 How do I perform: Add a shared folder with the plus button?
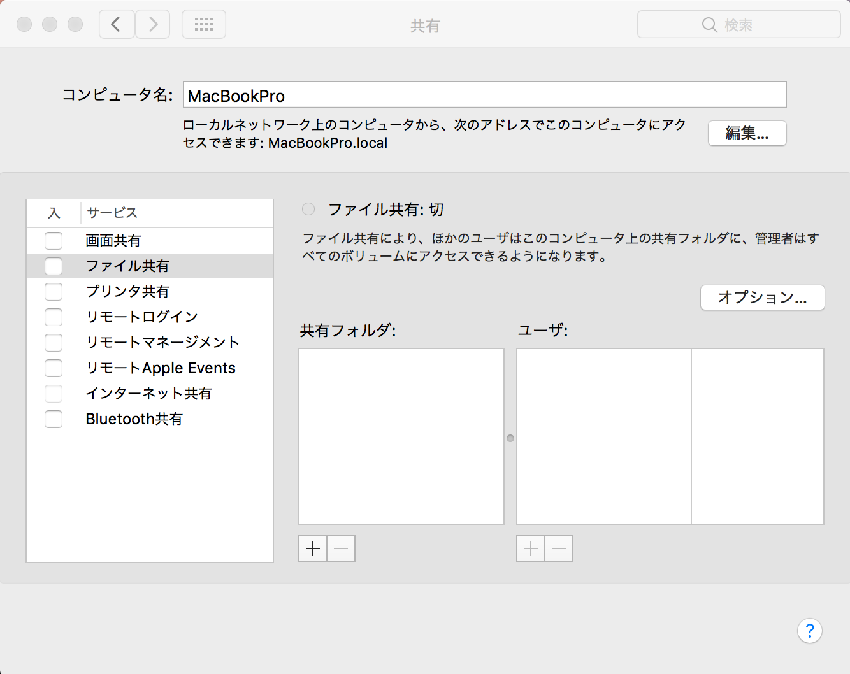[312, 549]
